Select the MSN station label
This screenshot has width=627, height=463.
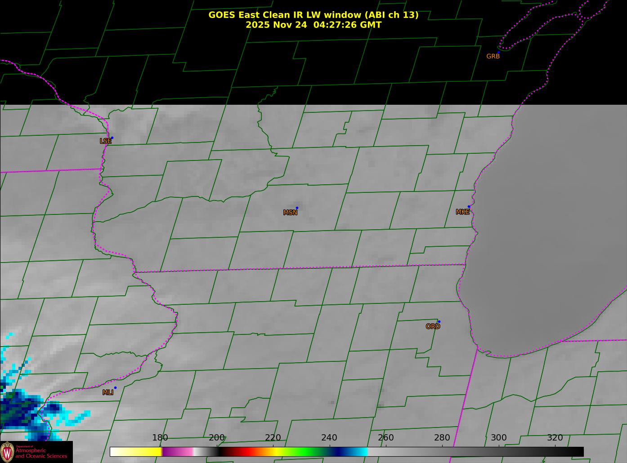[290, 213]
